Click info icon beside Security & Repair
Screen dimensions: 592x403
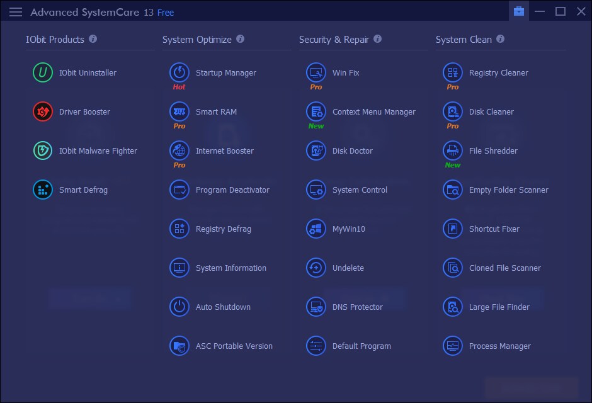tap(378, 39)
